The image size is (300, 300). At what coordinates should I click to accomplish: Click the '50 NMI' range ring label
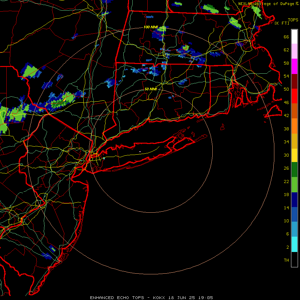coord(151,89)
